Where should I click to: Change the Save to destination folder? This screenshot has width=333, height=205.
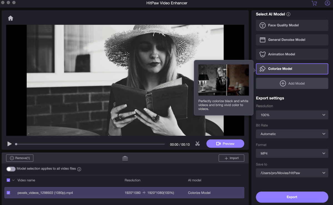coord(292,173)
